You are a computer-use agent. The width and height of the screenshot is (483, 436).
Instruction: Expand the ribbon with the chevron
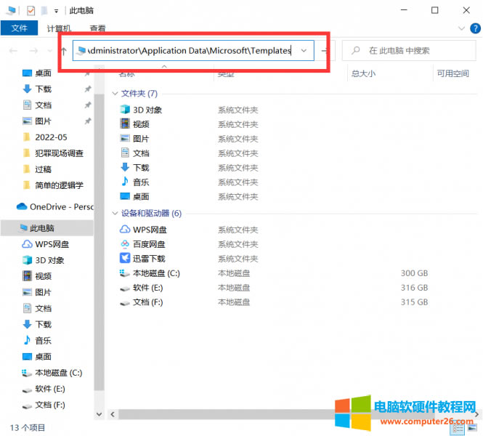point(463,28)
